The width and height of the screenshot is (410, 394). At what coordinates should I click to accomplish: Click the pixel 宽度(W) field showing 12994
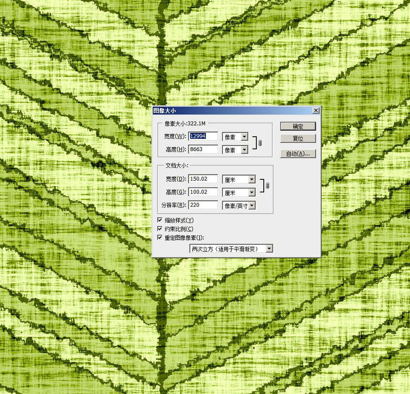pos(203,136)
